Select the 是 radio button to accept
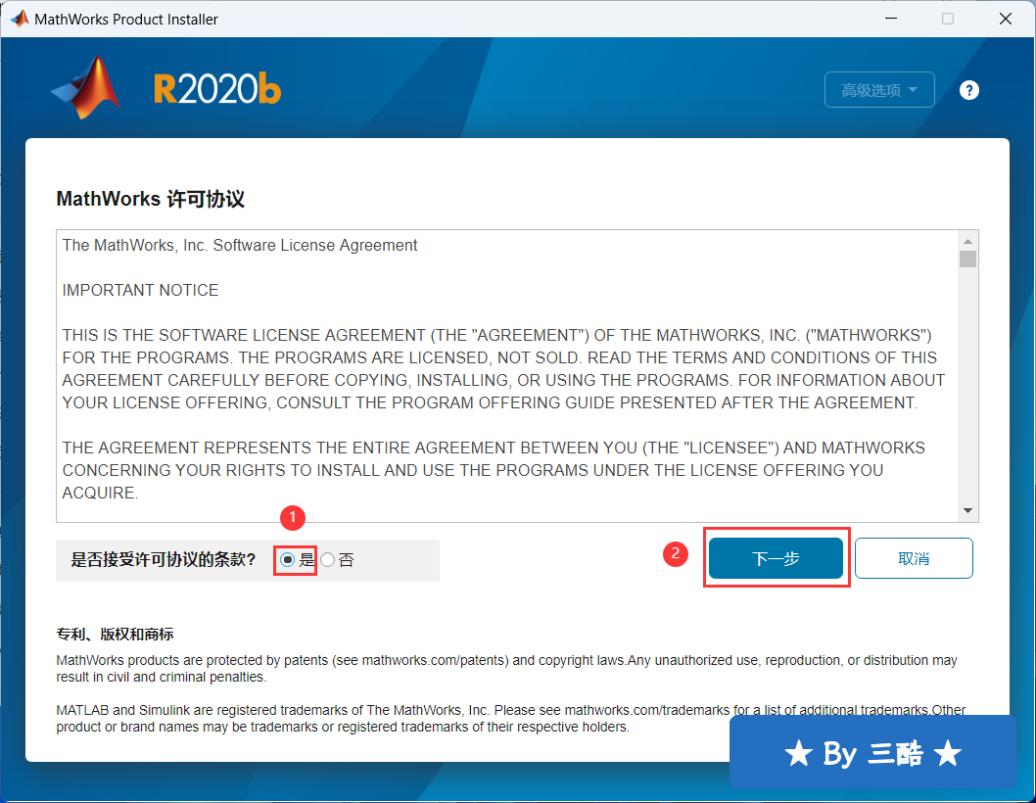The image size is (1036, 803). (288, 560)
